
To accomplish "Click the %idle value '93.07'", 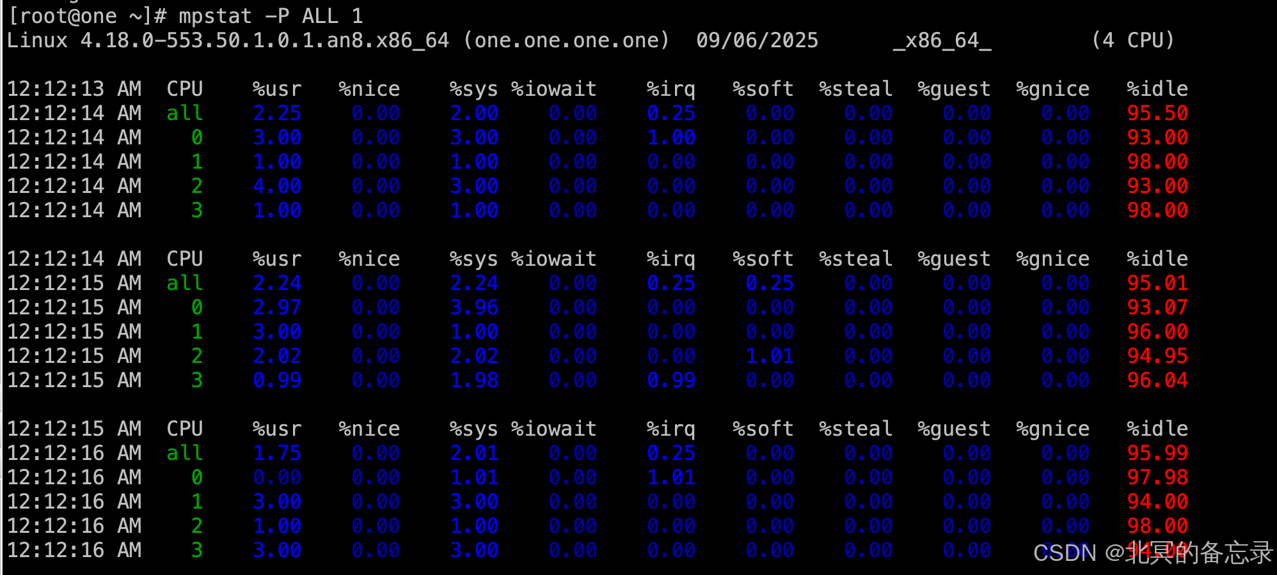I will tap(1157, 307).
